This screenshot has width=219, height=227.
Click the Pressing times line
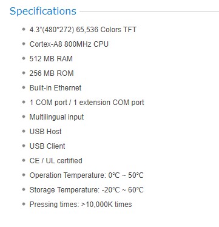pyautogui.click(x=81, y=205)
